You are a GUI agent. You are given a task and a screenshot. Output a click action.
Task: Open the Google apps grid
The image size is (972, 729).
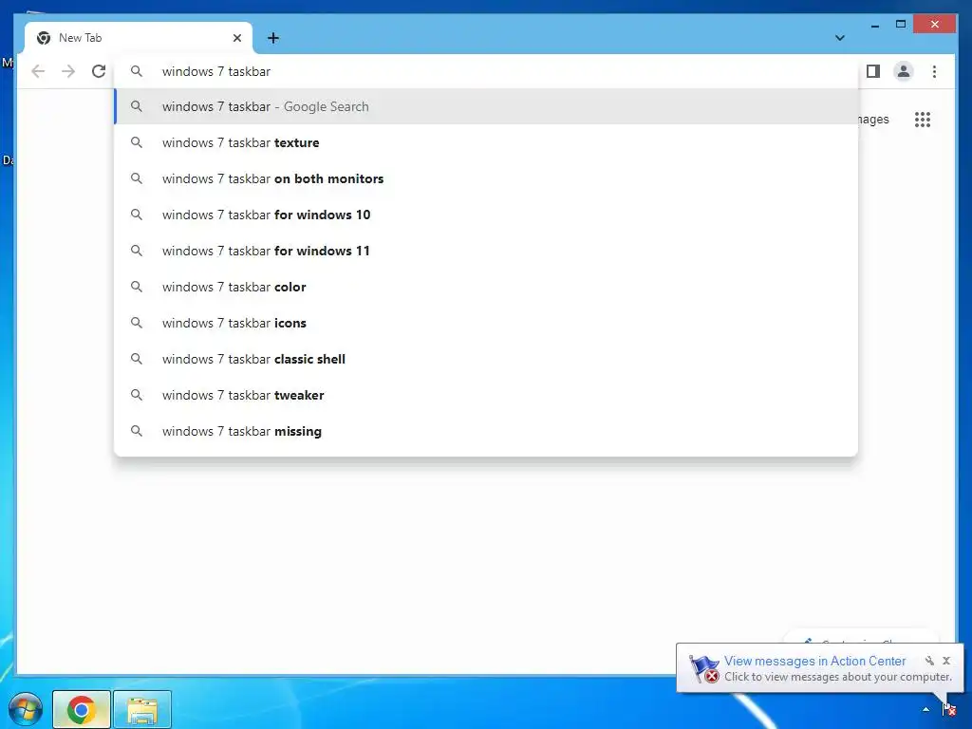(x=923, y=119)
